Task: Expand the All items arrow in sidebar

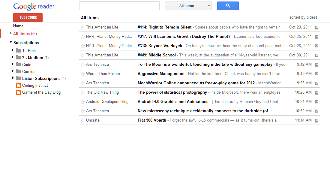Action: pos(11,33)
